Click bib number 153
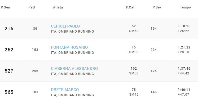This screenshot has width=198, height=98. click(x=35, y=50)
